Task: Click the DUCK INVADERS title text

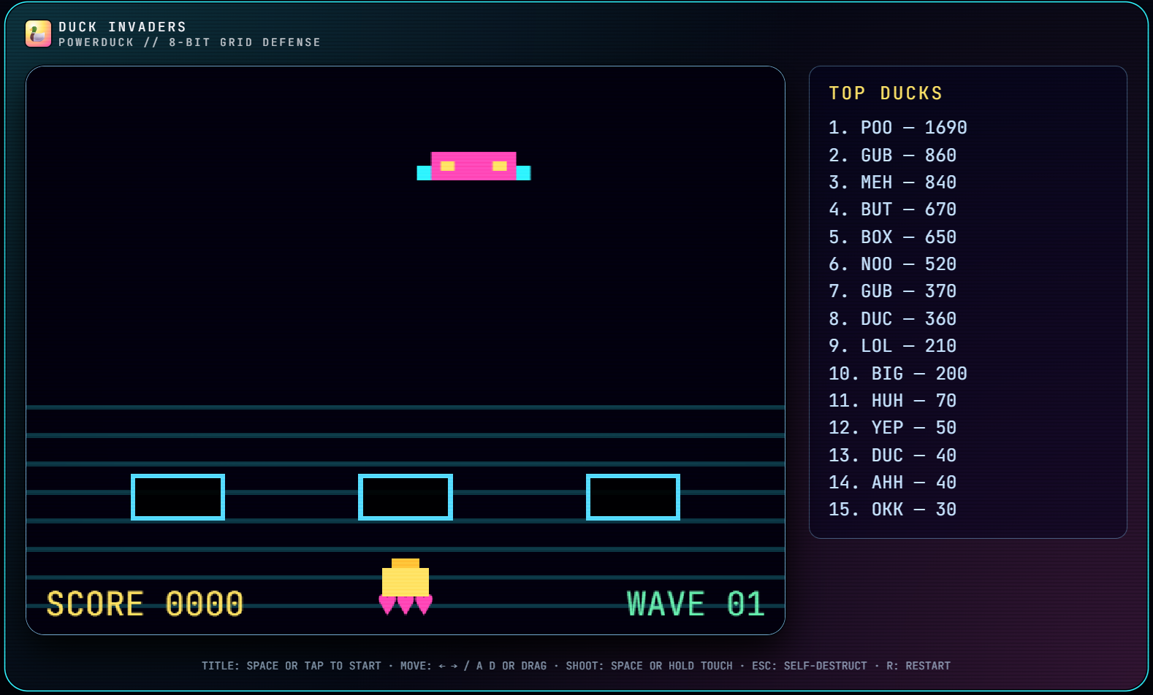Action: click(x=123, y=27)
